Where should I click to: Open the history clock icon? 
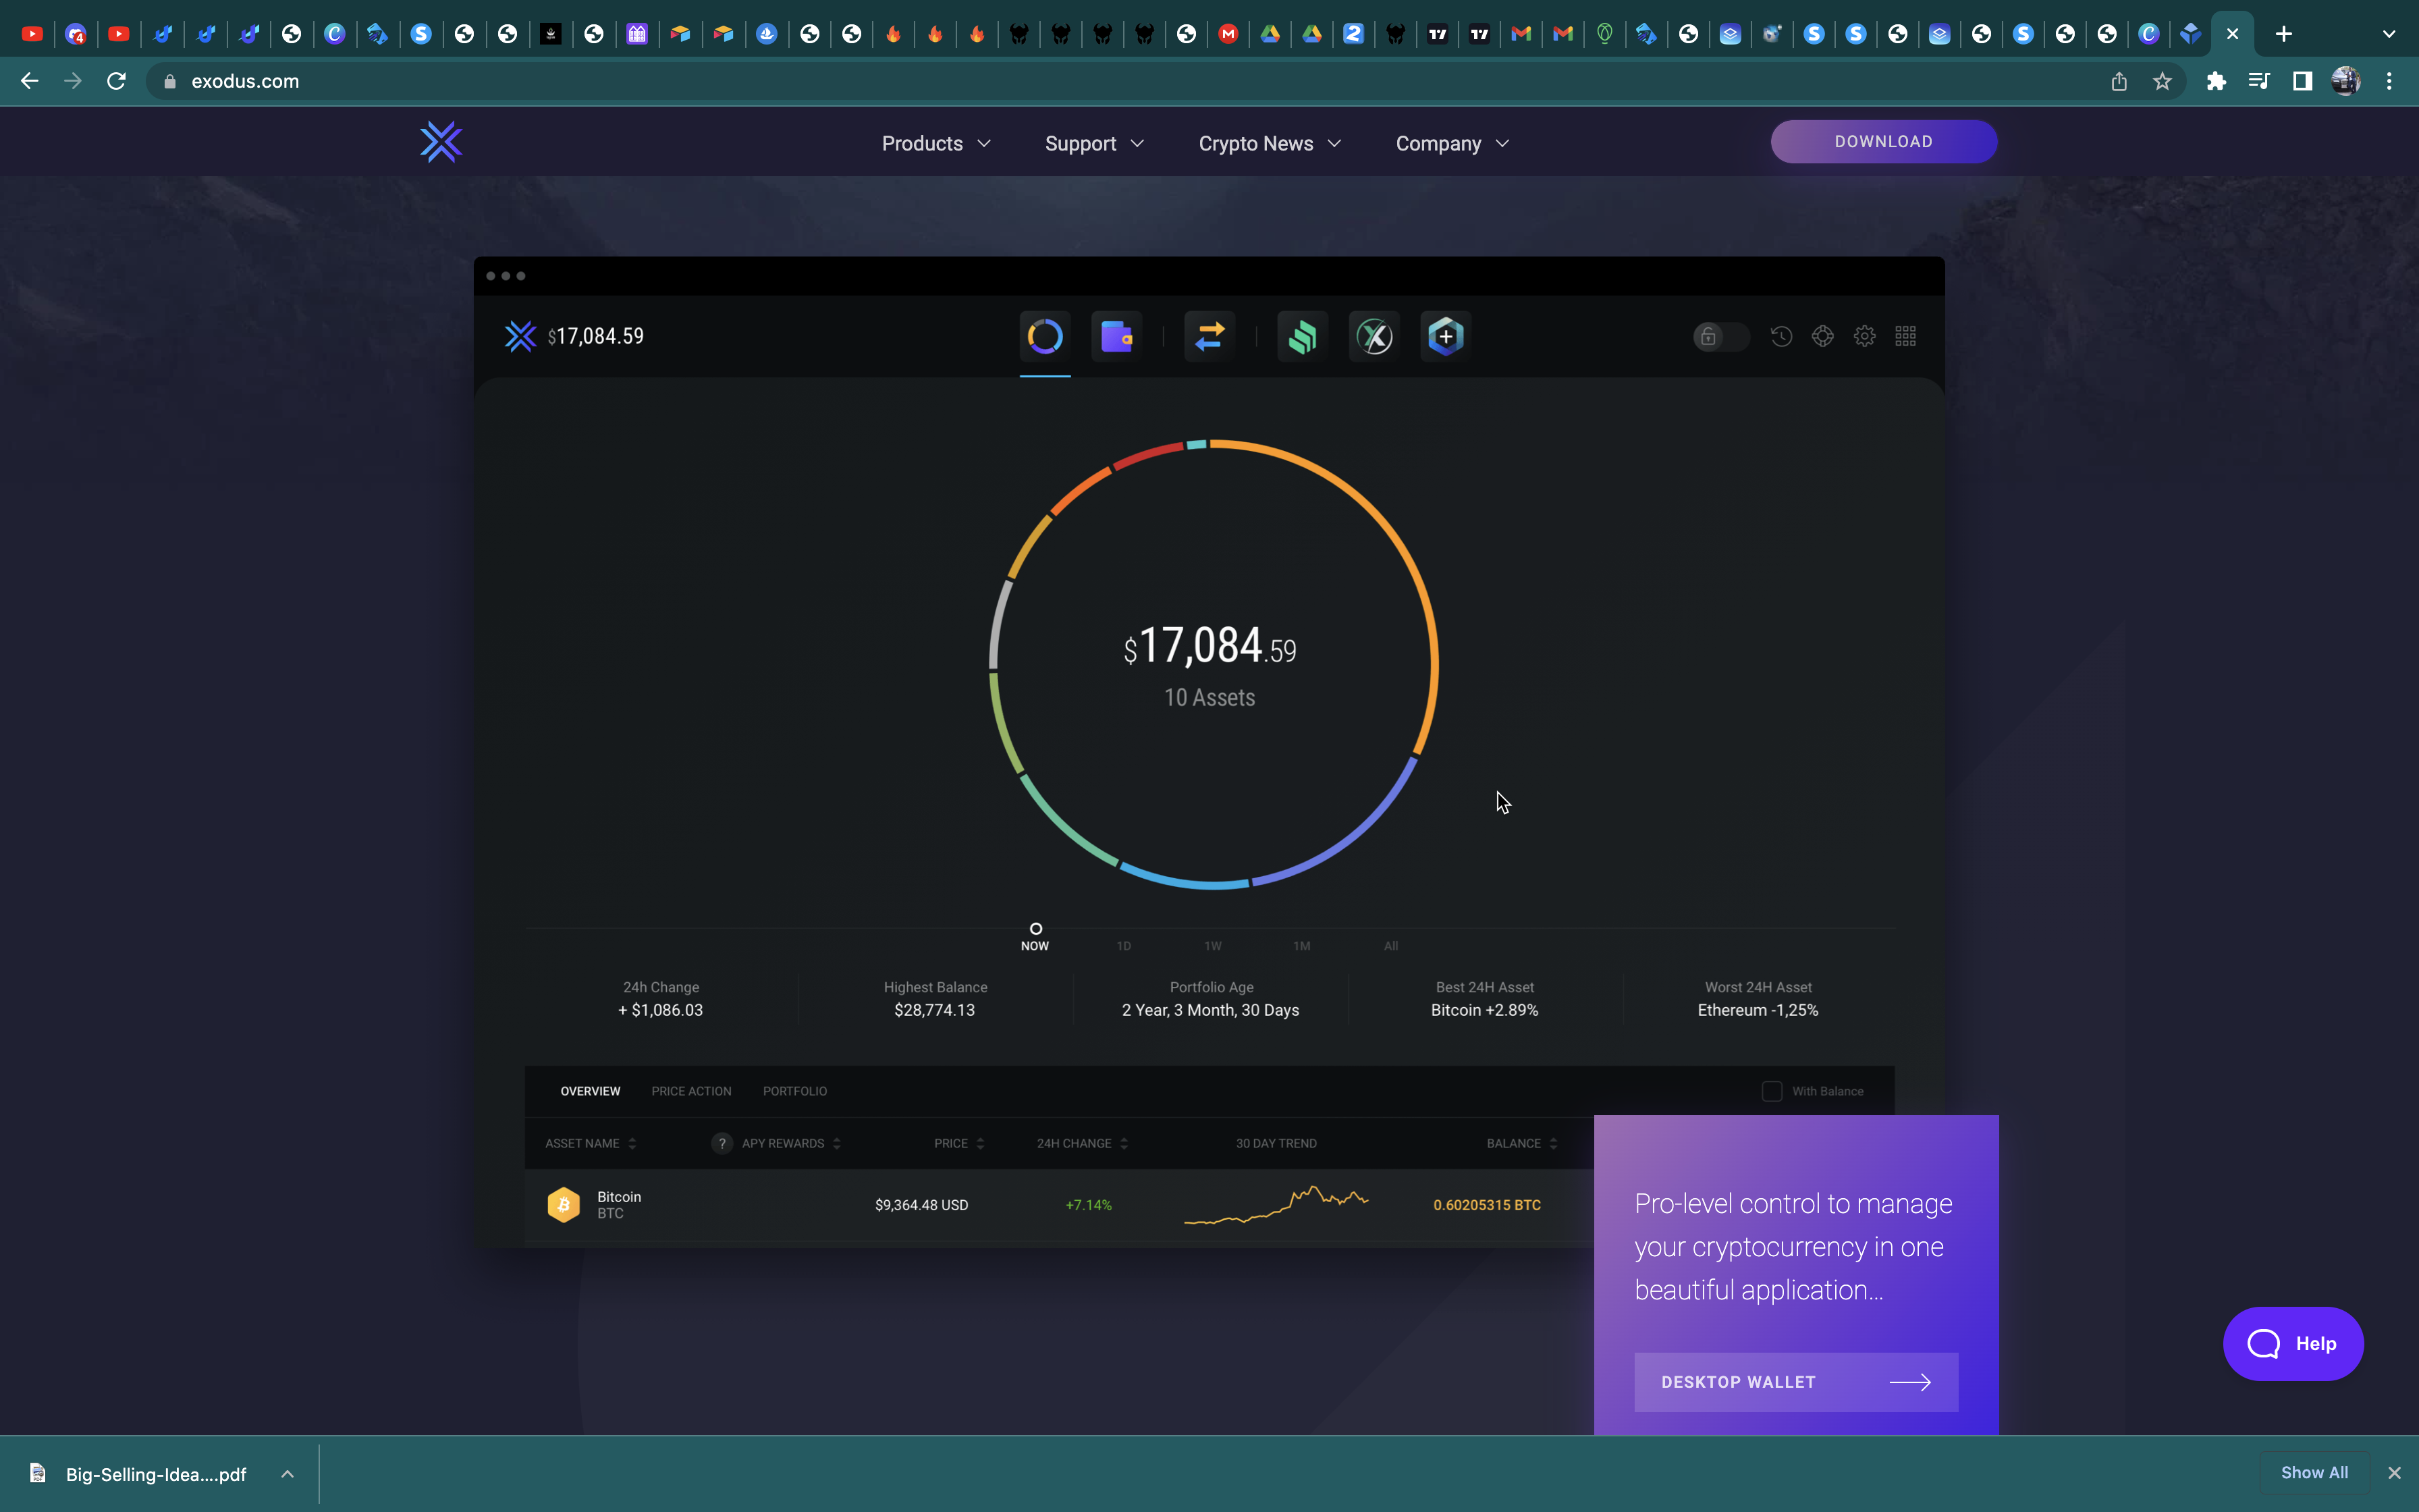point(1781,337)
